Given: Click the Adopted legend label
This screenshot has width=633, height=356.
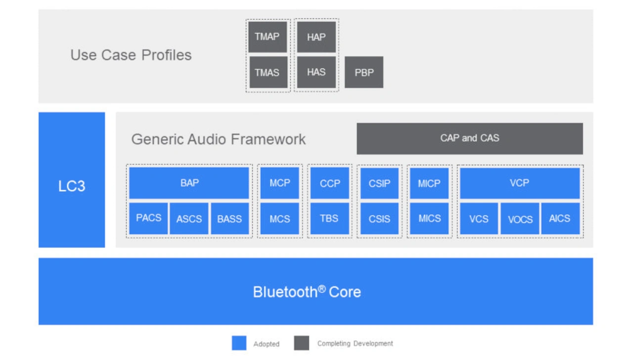Looking at the screenshot, I should tap(267, 344).
